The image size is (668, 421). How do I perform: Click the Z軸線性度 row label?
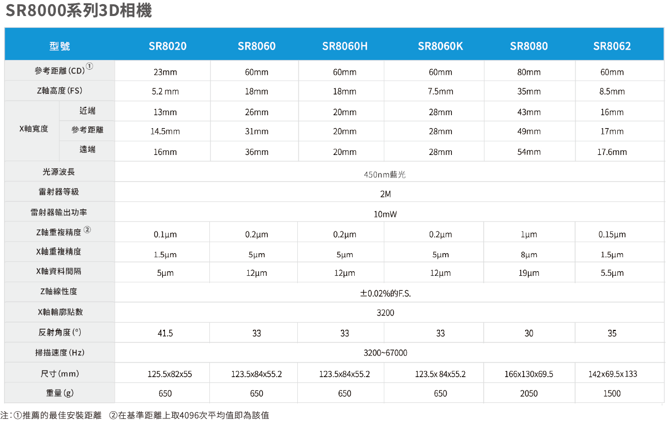[58, 291]
